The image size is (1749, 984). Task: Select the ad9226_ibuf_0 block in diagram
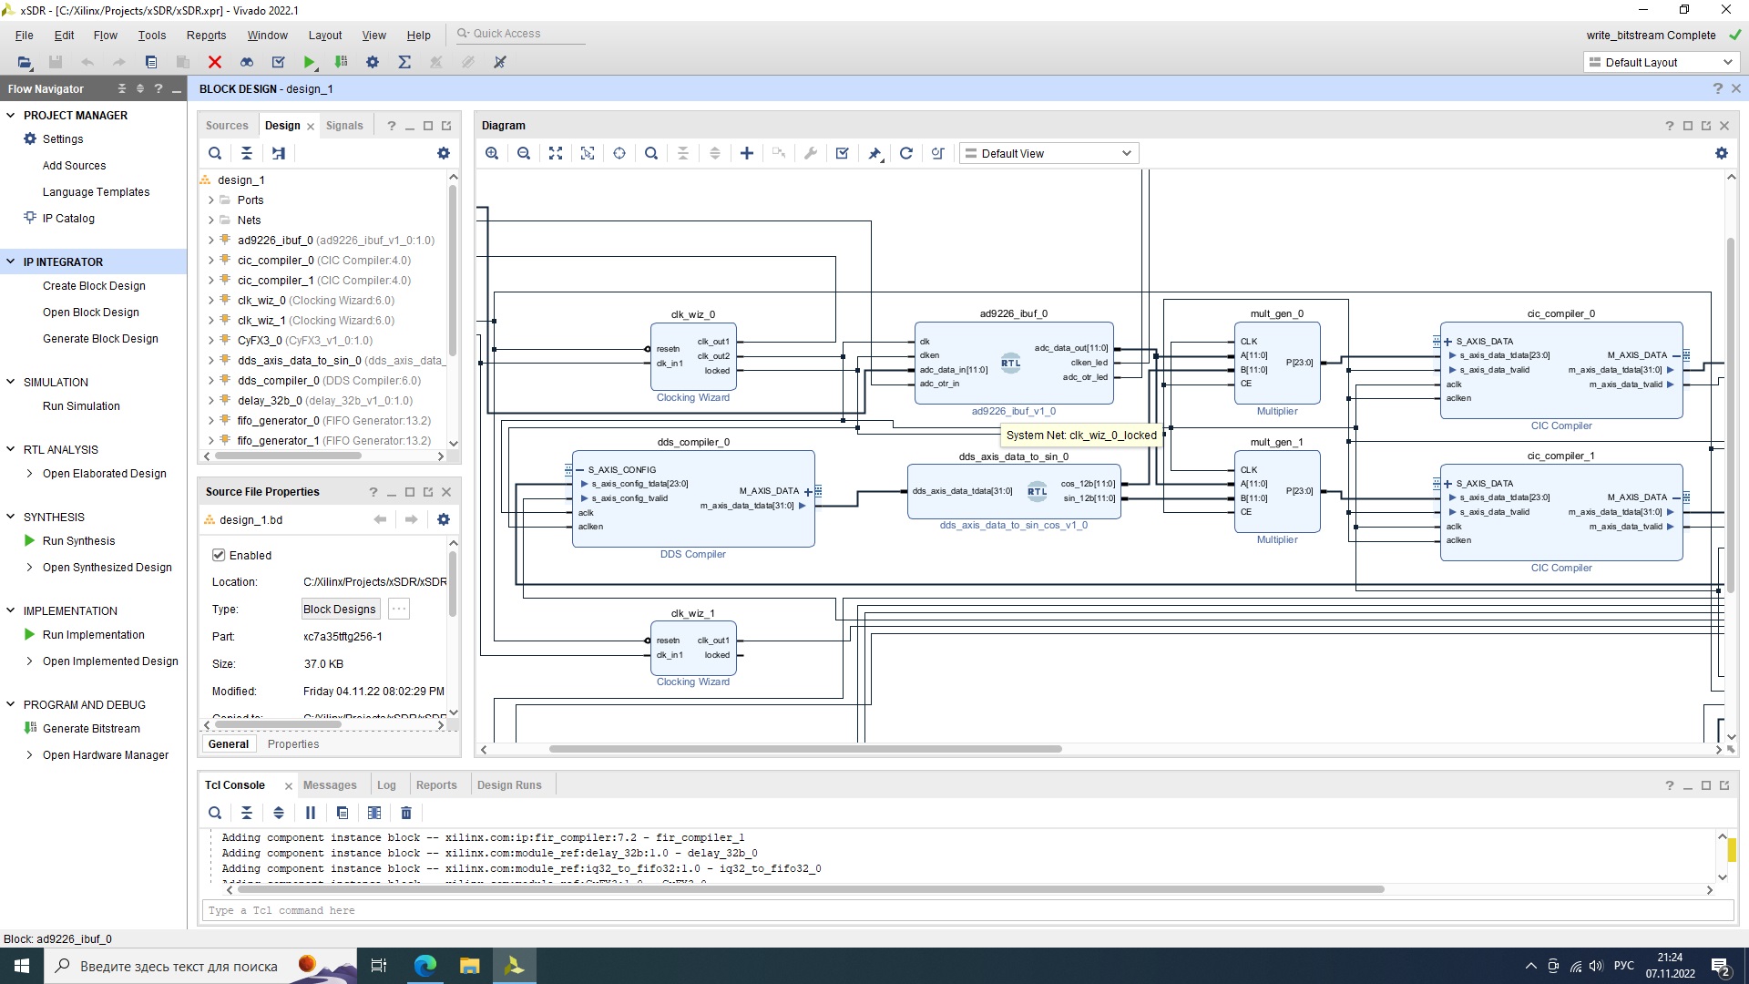(x=1013, y=363)
